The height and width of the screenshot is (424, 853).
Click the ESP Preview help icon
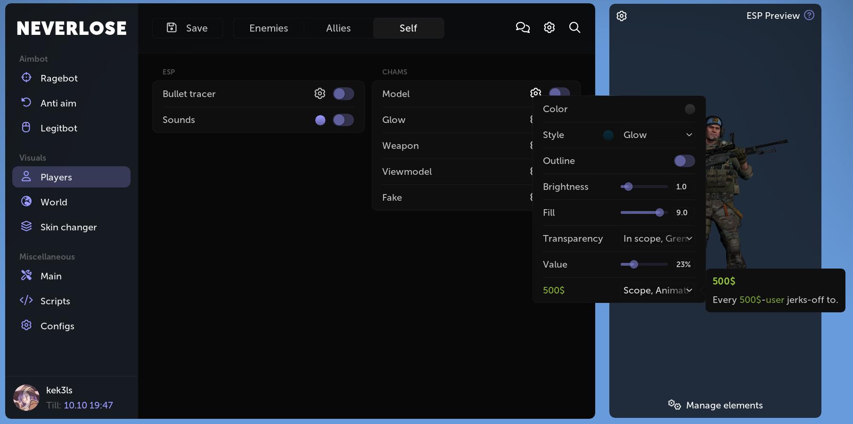click(x=809, y=15)
